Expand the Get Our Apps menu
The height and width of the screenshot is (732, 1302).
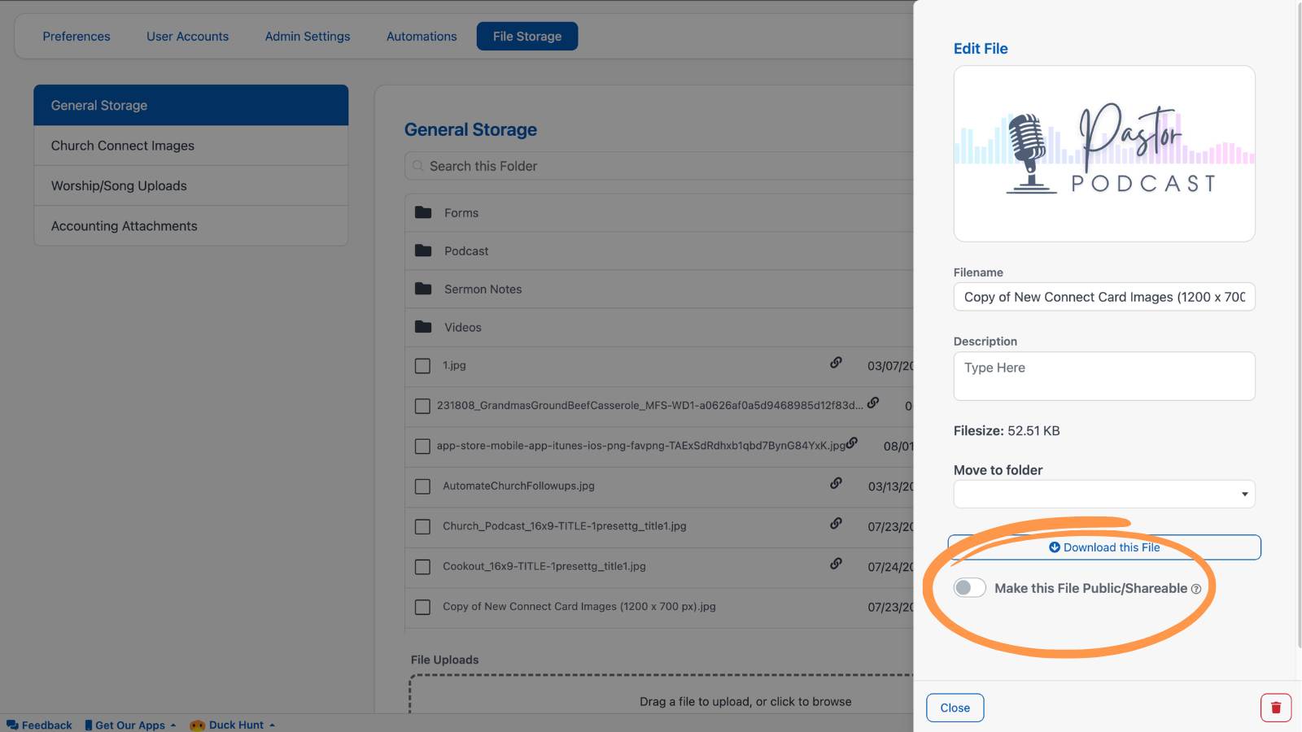pyautogui.click(x=130, y=725)
